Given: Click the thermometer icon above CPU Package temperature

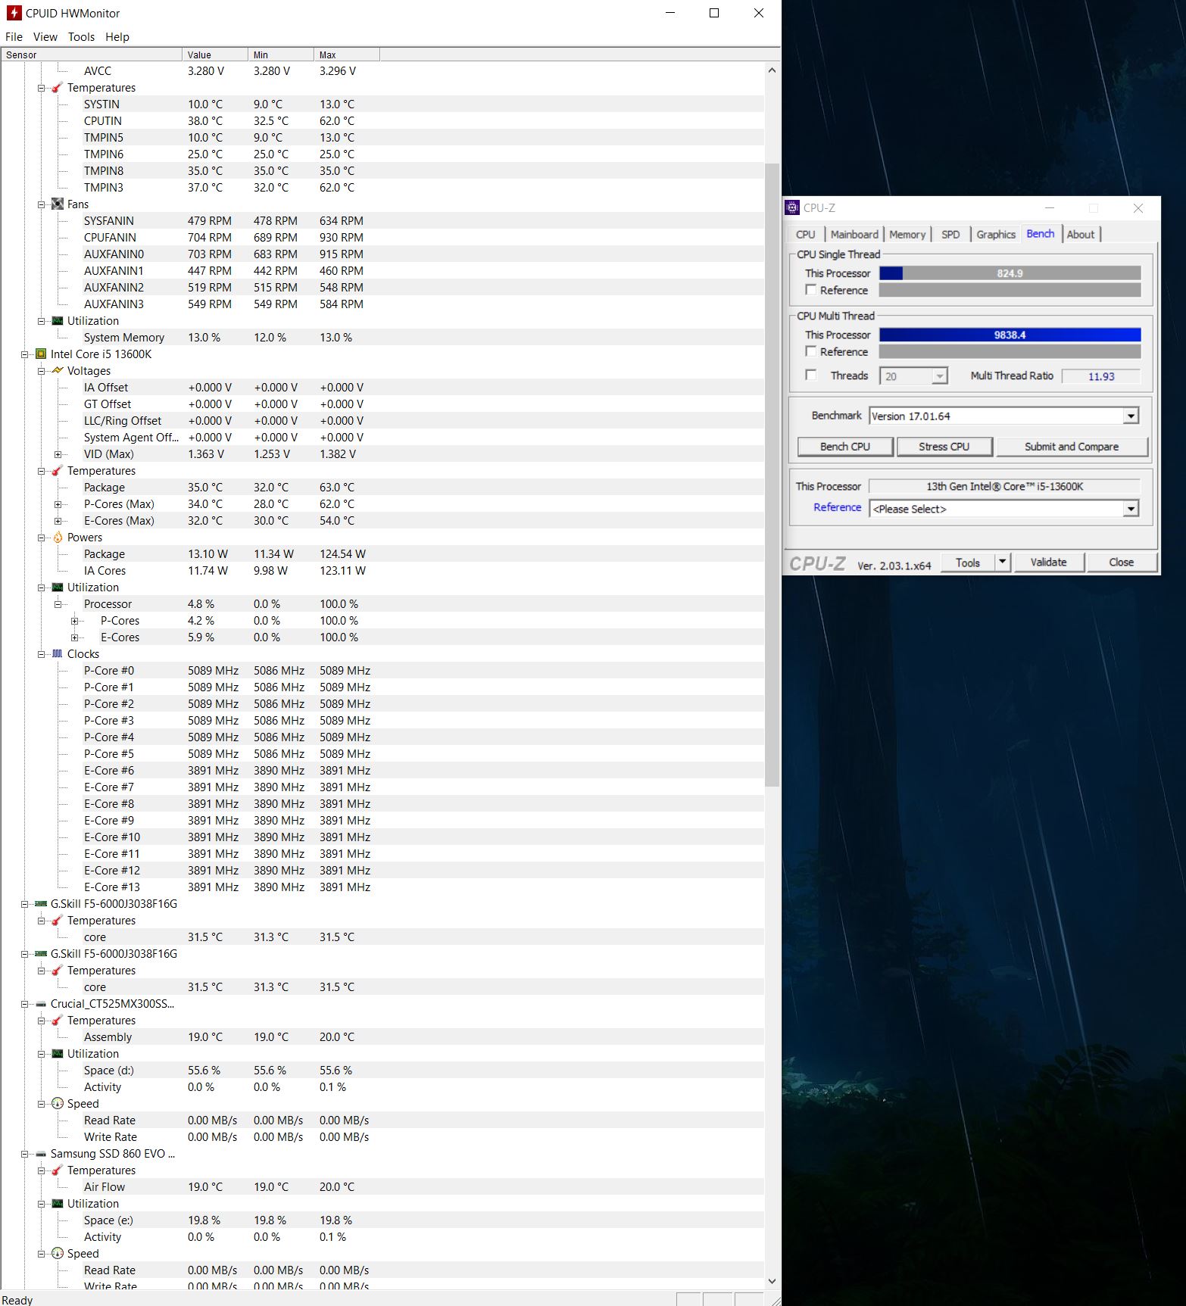Looking at the screenshot, I should click(58, 471).
